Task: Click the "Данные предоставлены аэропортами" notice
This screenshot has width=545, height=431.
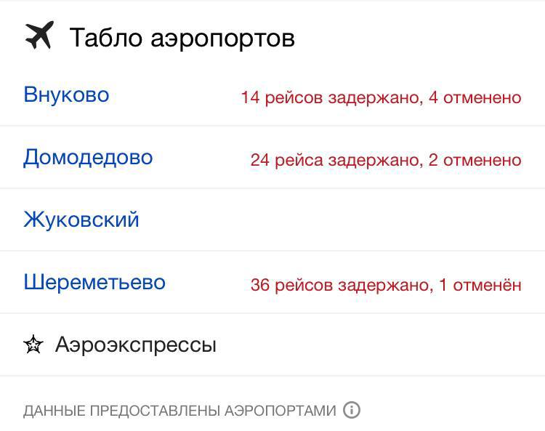Action: click(179, 411)
